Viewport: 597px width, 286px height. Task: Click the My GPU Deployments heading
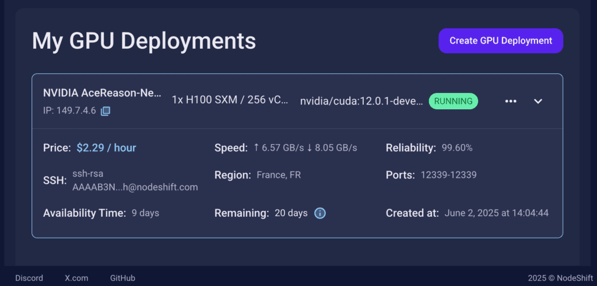point(144,41)
